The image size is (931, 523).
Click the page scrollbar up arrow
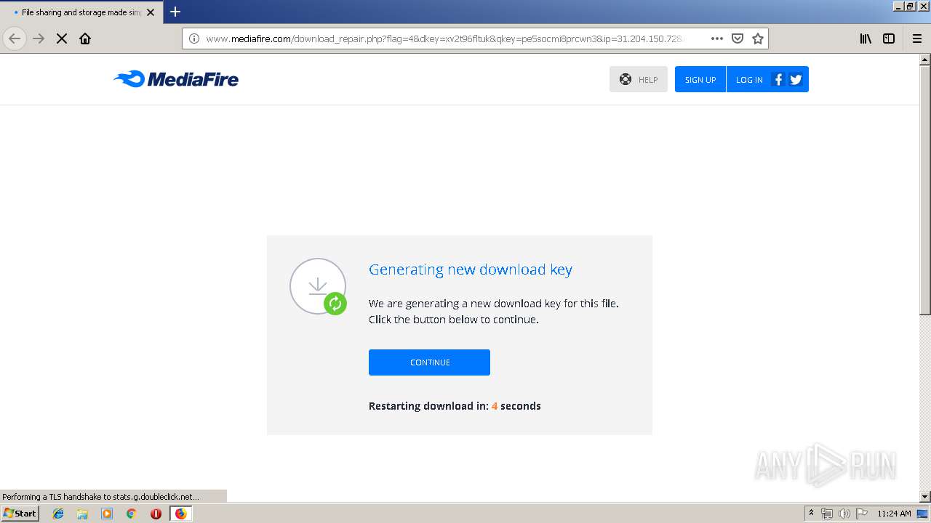point(925,60)
